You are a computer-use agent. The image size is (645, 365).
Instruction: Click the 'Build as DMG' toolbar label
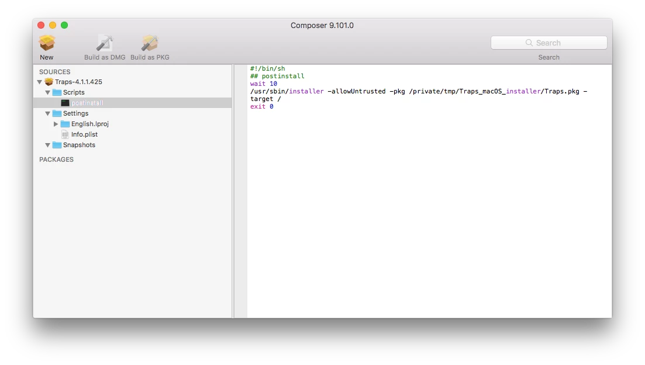pyautogui.click(x=105, y=58)
